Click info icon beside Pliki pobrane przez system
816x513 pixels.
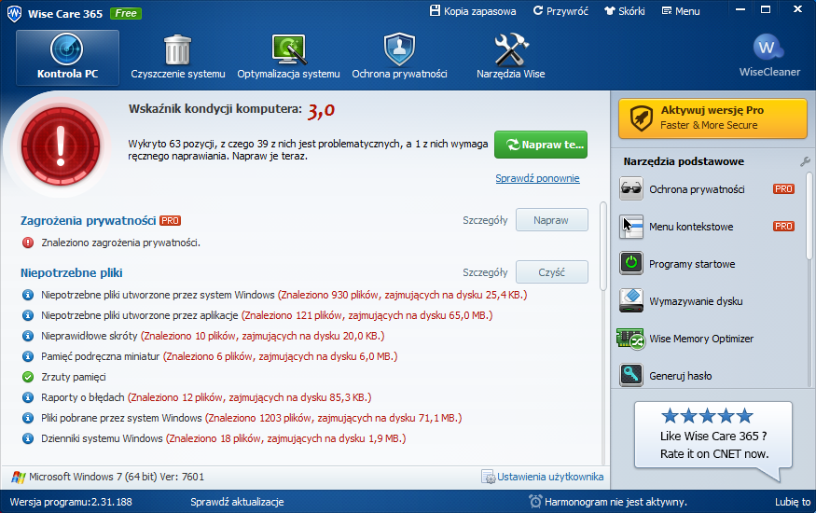point(28,418)
